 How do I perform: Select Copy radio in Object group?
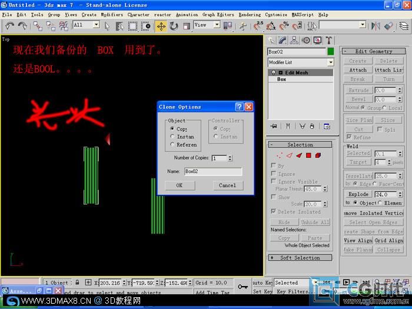click(172, 128)
